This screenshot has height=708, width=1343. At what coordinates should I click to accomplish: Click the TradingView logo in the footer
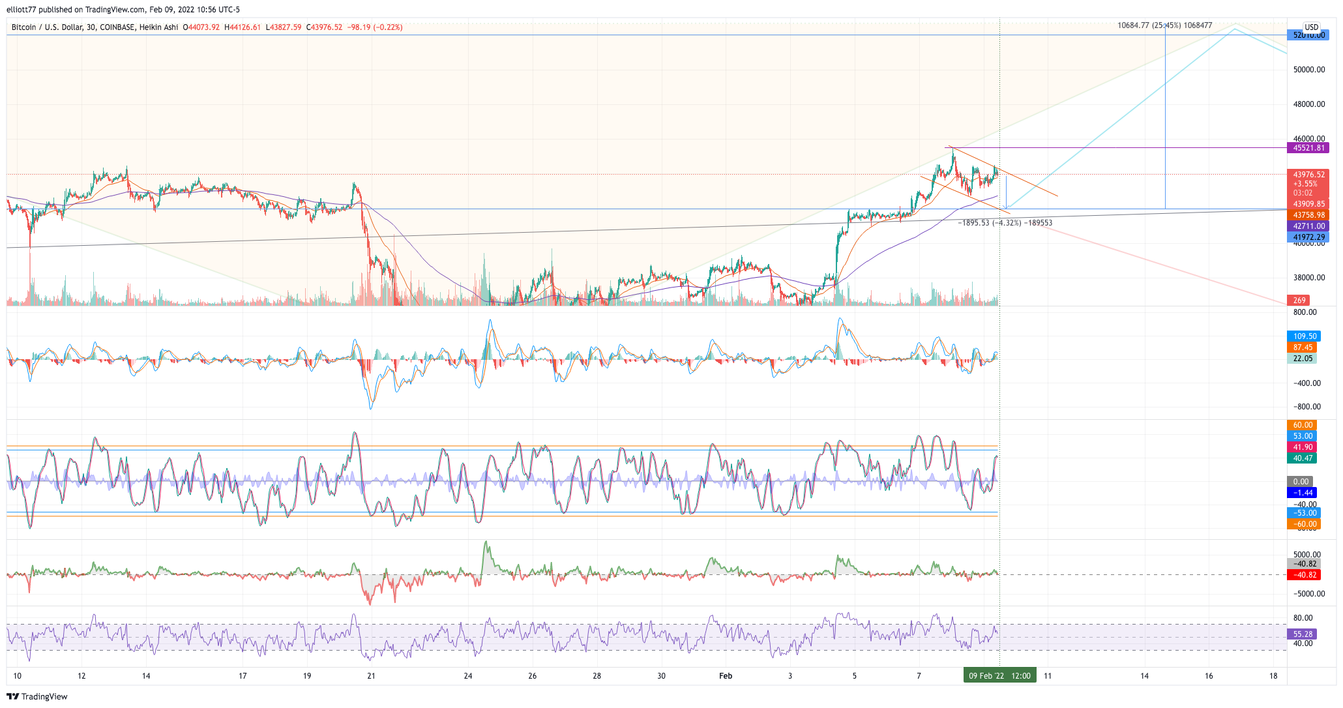pos(37,696)
